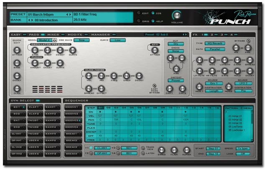
Task: Adjust the sequencer SWING knob
Action: pos(161,150)
